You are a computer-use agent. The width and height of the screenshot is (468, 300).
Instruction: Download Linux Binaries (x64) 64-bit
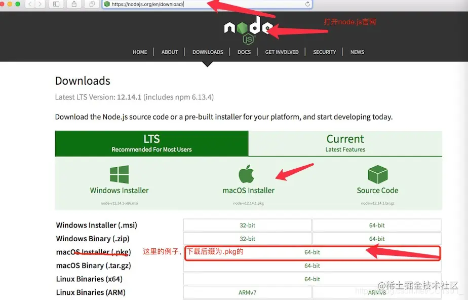312,279
